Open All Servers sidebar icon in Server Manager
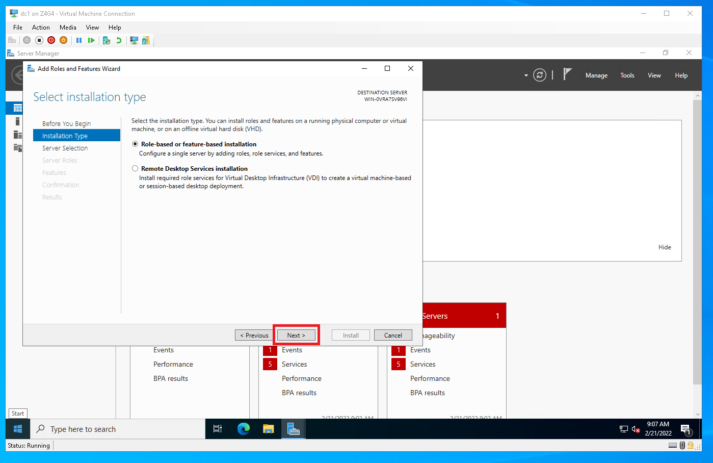This screenshot has width=713, height=463. (17, 135)
